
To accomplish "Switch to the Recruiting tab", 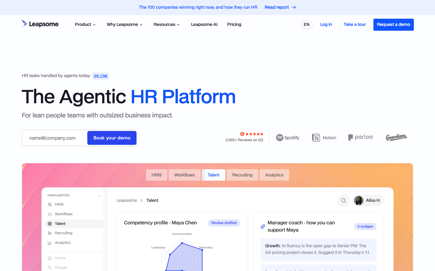I will tap(242, 175).
